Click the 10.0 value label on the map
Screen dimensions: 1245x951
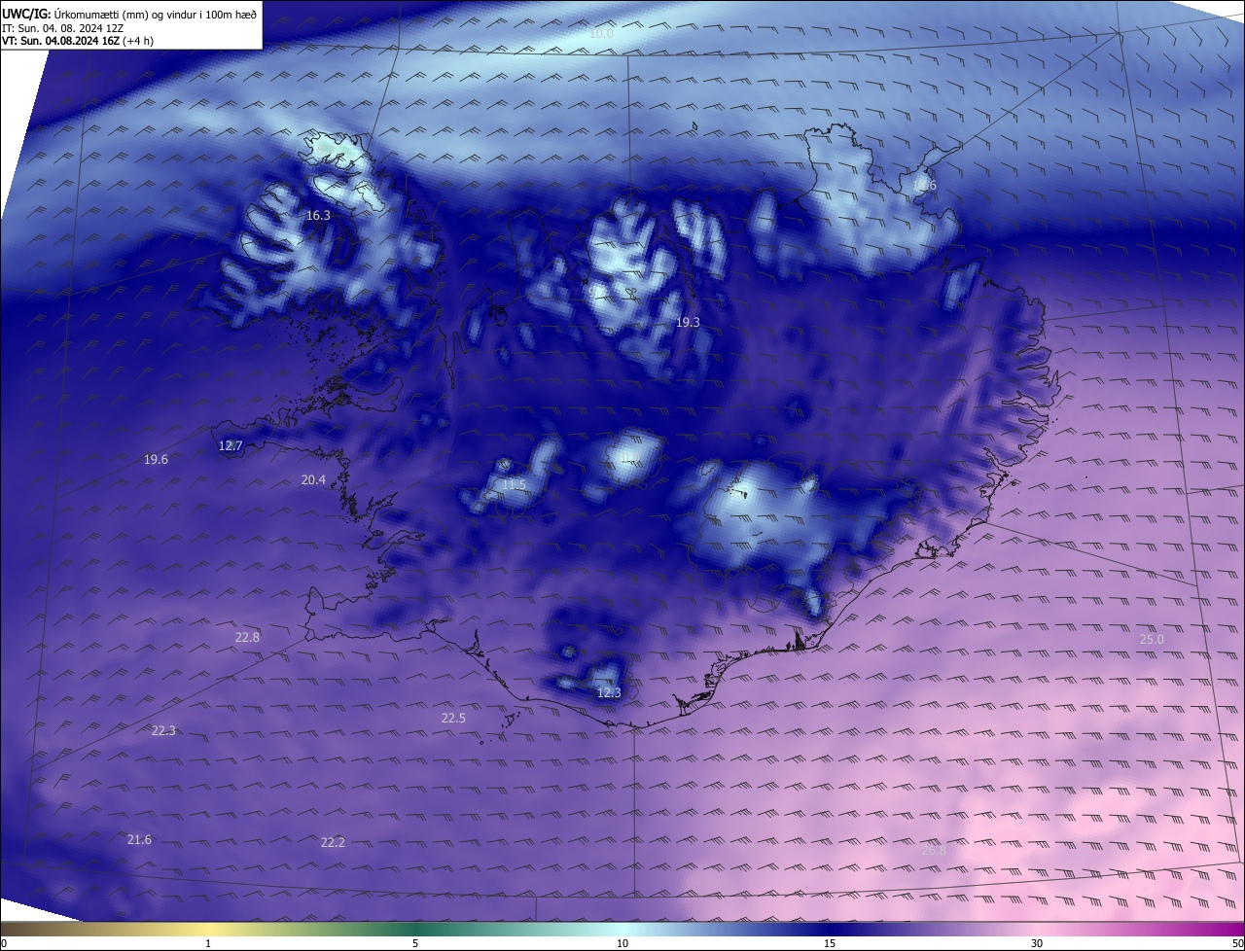tap(602, 33)
